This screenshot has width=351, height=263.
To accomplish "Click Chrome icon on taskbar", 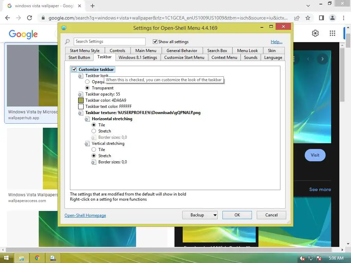I will coord(37,258).
